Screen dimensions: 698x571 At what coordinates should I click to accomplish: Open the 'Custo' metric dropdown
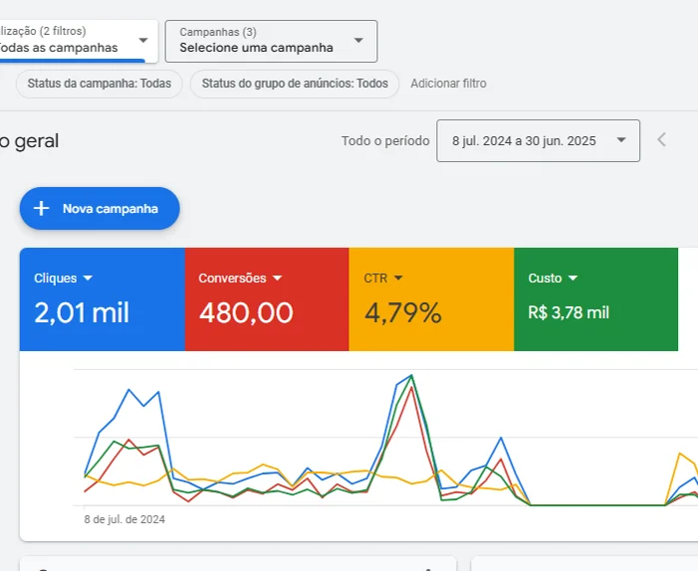(x=553, y=279)
